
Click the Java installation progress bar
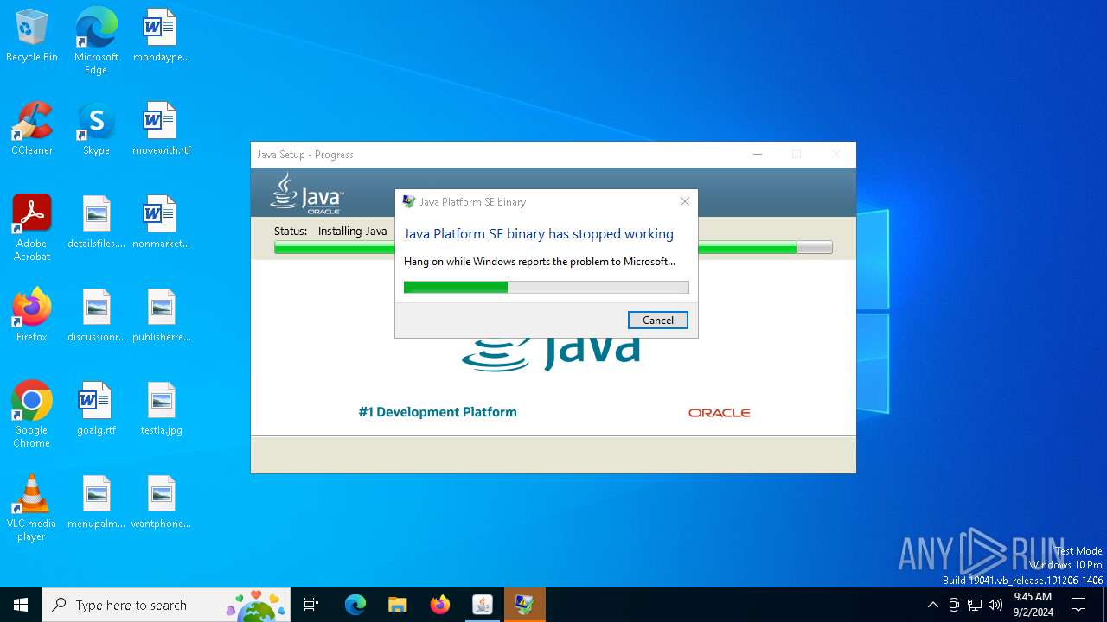pos(553,248)
